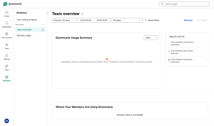Open the Team section icon
Viewport: 214px width, 126px height.
pos(6,45)
